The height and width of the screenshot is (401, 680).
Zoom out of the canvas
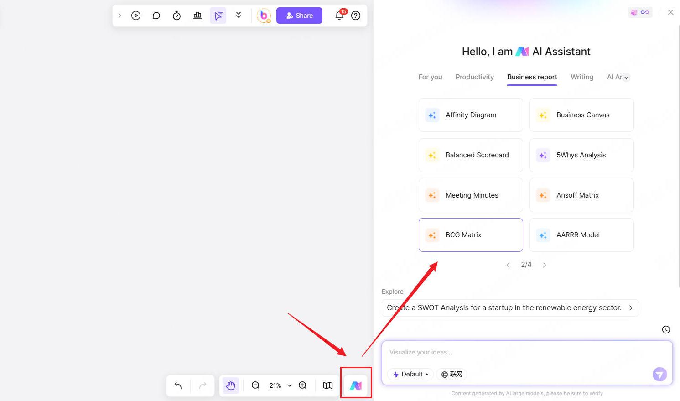tap(255, 385)
